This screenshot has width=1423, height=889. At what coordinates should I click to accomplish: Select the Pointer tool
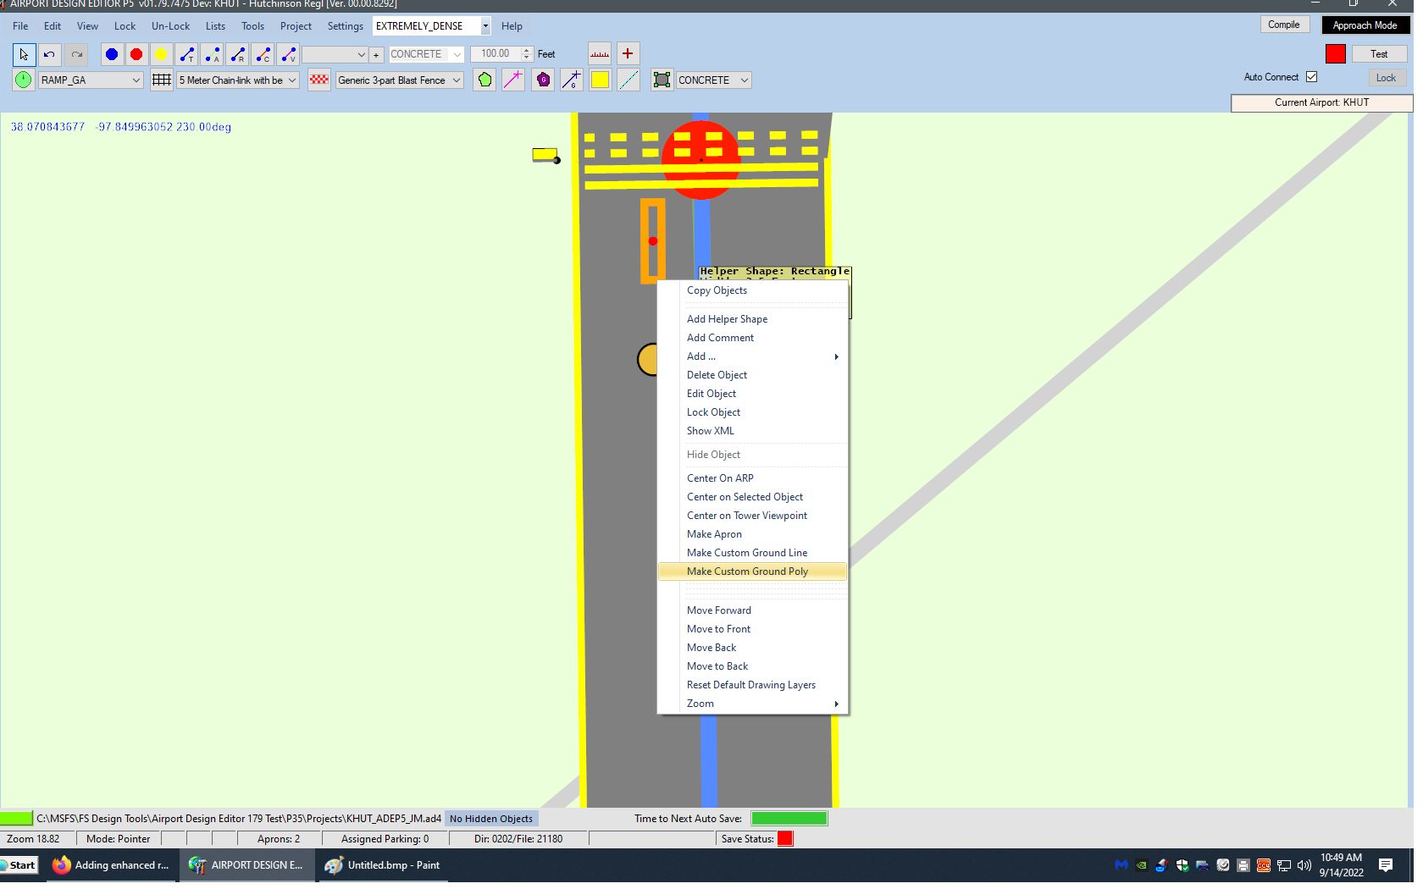(23, 54)
